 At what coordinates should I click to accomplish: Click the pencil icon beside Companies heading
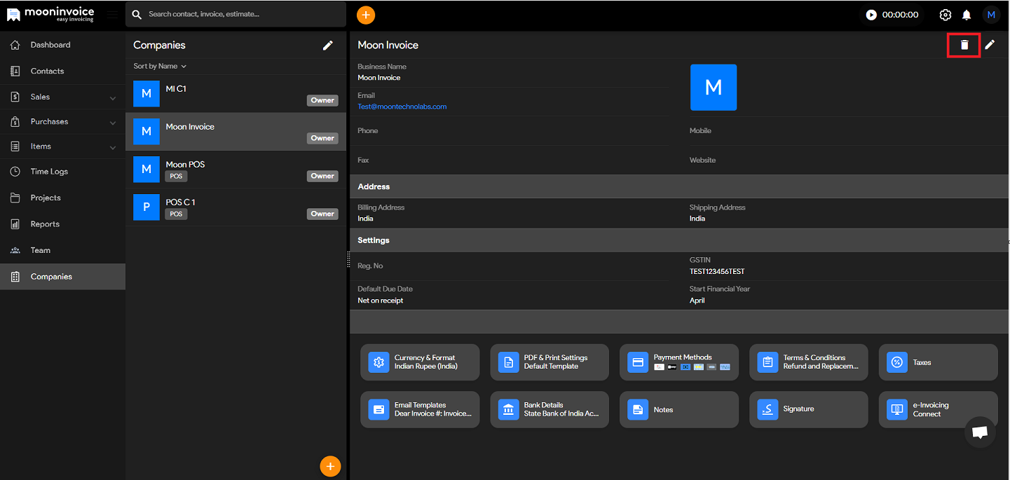(x=327, y=46)
